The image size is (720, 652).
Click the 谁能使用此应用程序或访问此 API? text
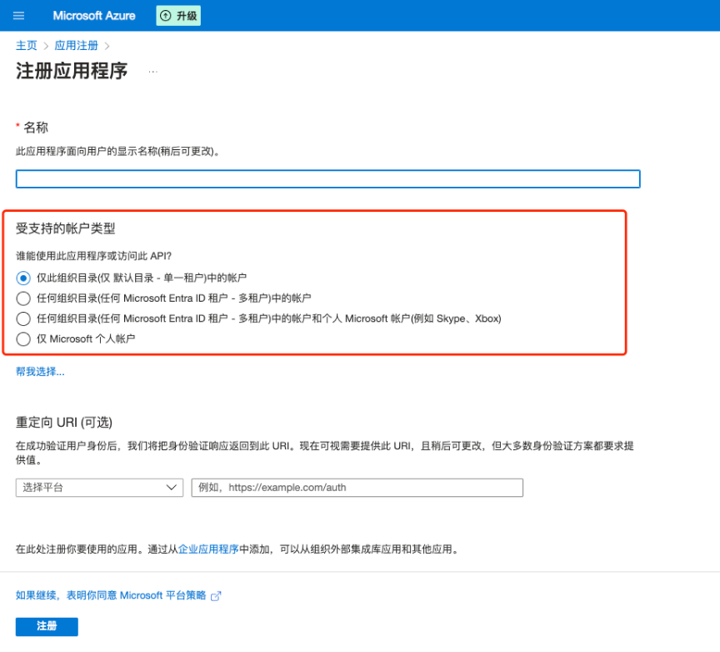pyautogui.click(x=93, y=256)
